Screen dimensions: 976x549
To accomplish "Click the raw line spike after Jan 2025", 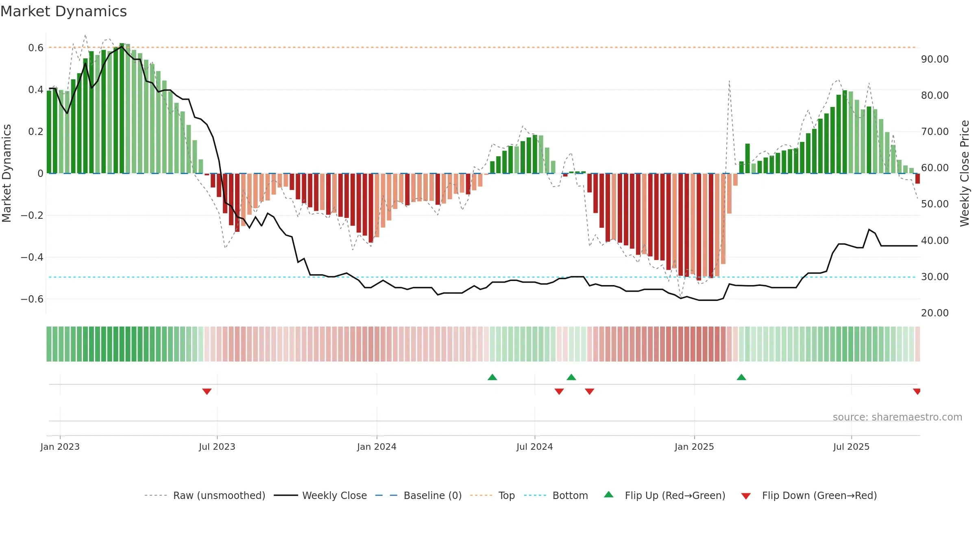I will (x=729, y=81).
